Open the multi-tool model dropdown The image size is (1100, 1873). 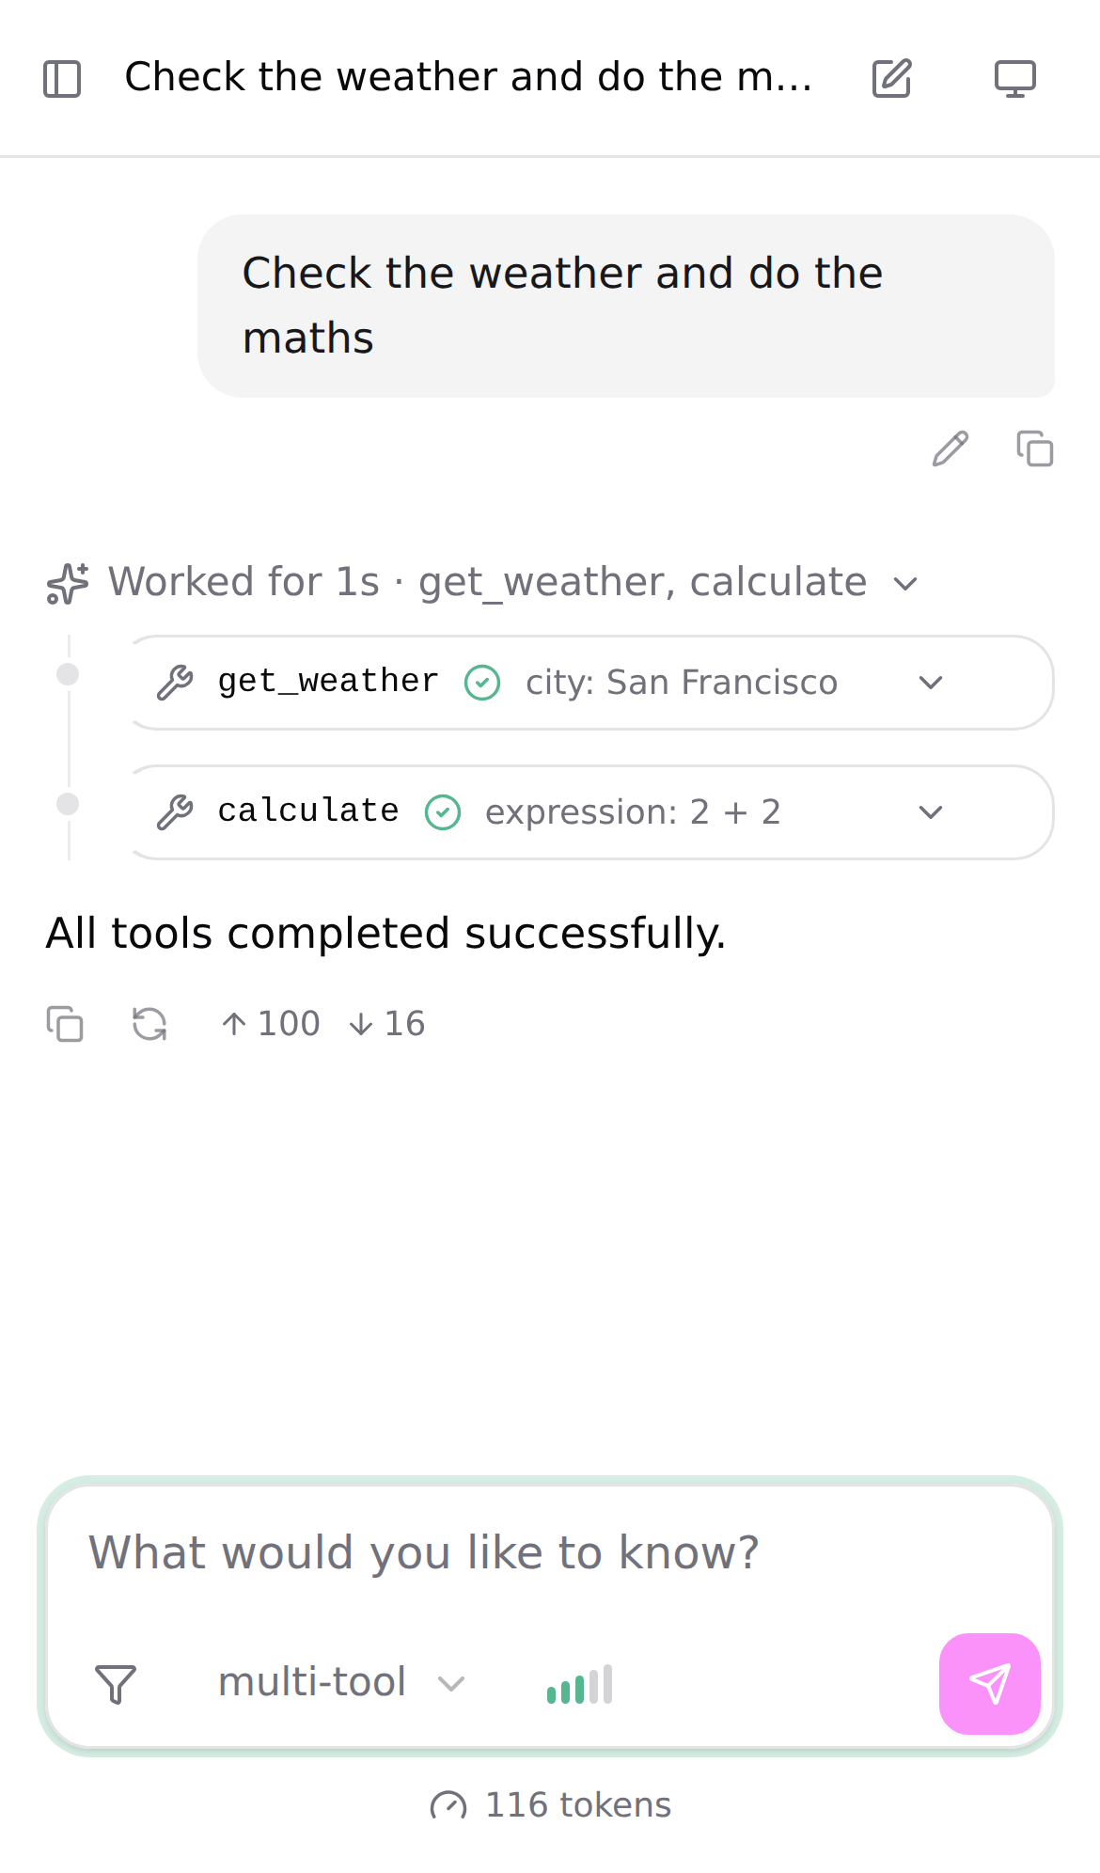[342, 1682]
